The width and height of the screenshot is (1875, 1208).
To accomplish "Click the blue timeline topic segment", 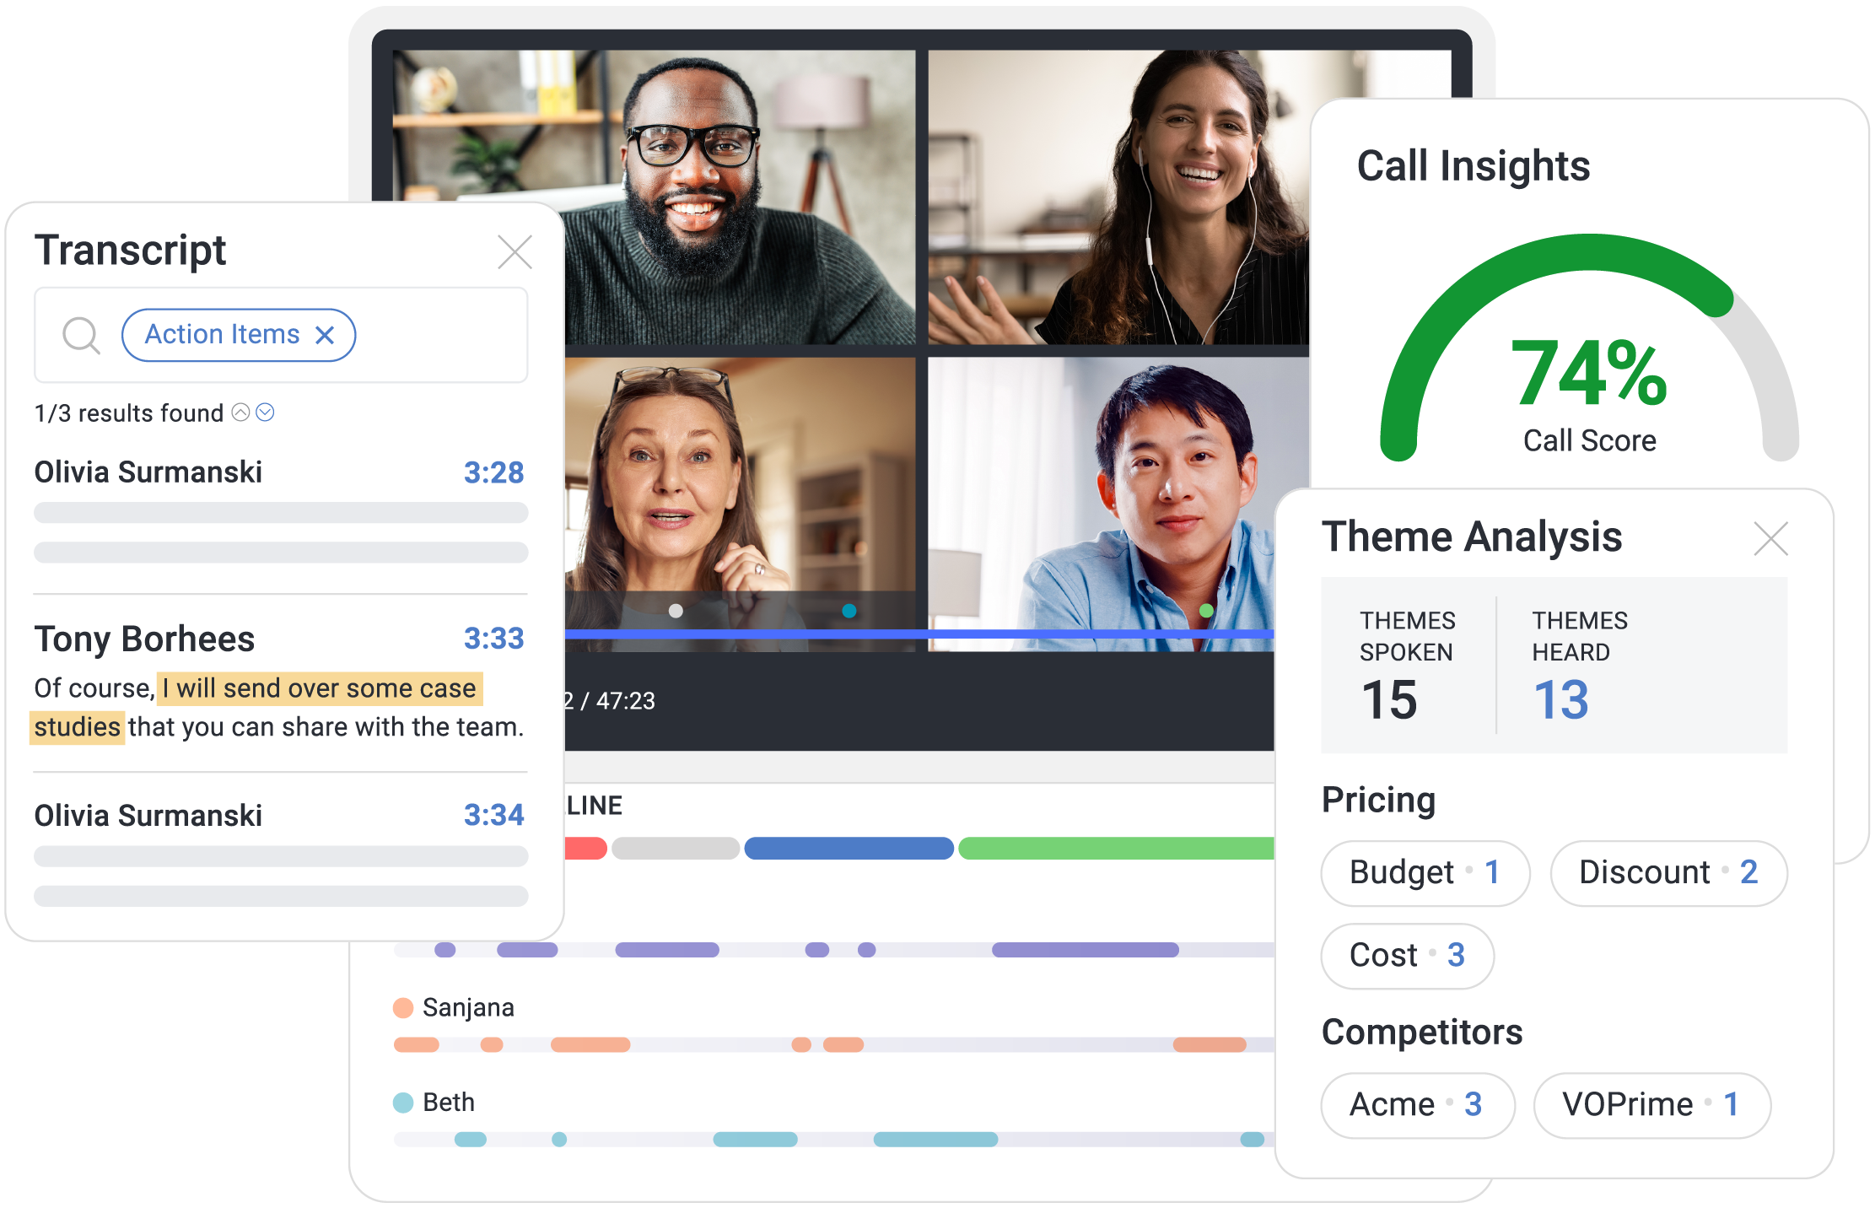I will click(849, 849).
